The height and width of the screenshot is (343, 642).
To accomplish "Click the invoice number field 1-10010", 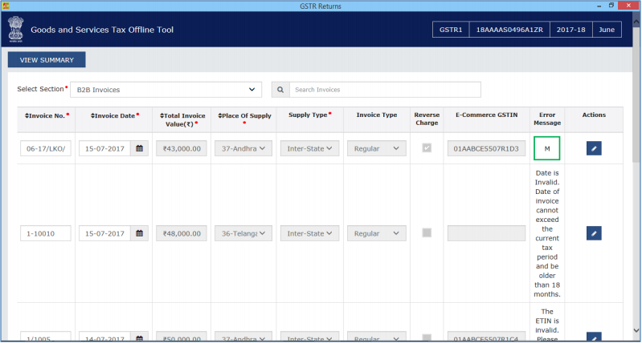I will [46, 233].
